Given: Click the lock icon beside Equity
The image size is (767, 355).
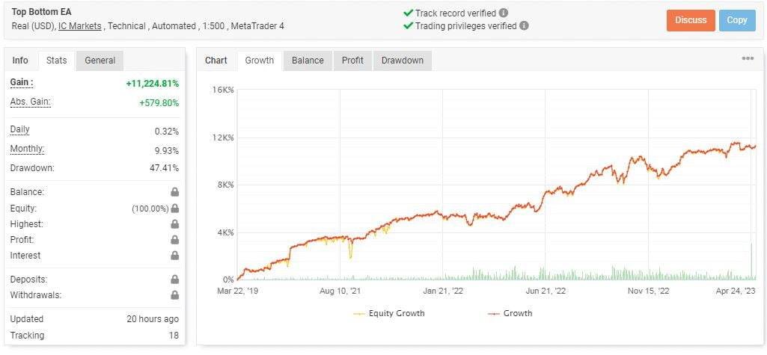Looking at the screenshot, I should click(x=174, y=209).
